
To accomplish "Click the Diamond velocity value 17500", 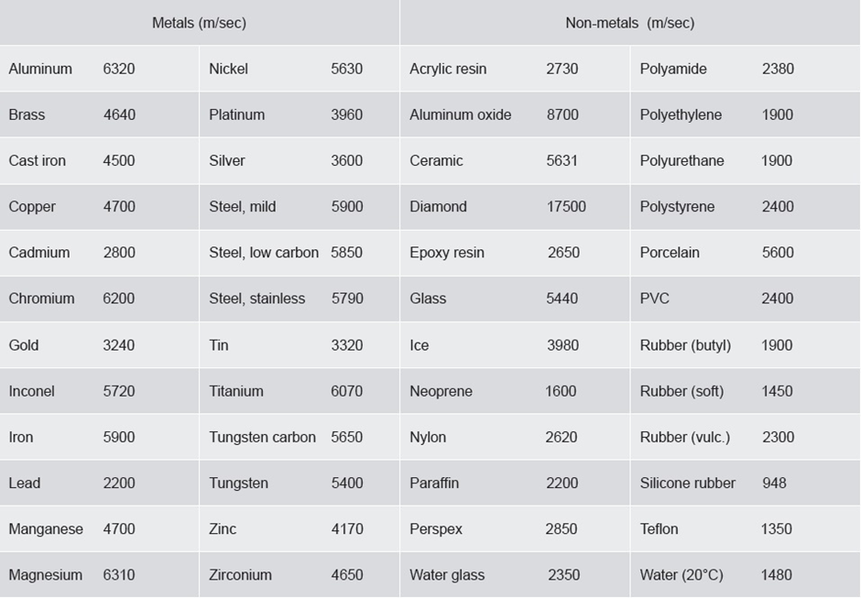I will (566, 207).
